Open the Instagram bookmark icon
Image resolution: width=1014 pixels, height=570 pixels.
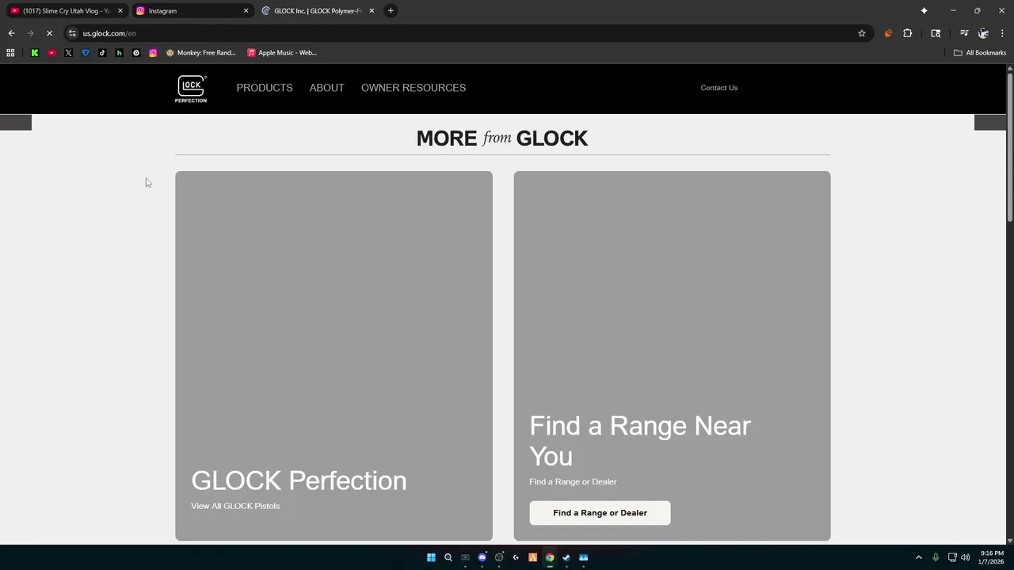click(x=153, y=53)
